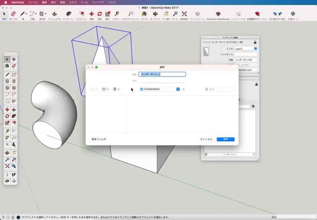Choose Push/Pull tool in the top toolbar
Viewport: 317px width, 220px height.
54,14
